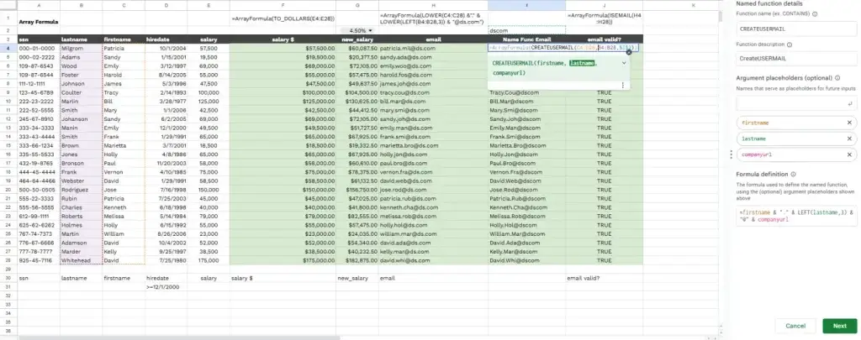Click the 'dscom' cell in row 2
The width and height of the screenshot is (861, 340).
click(526, 31)
